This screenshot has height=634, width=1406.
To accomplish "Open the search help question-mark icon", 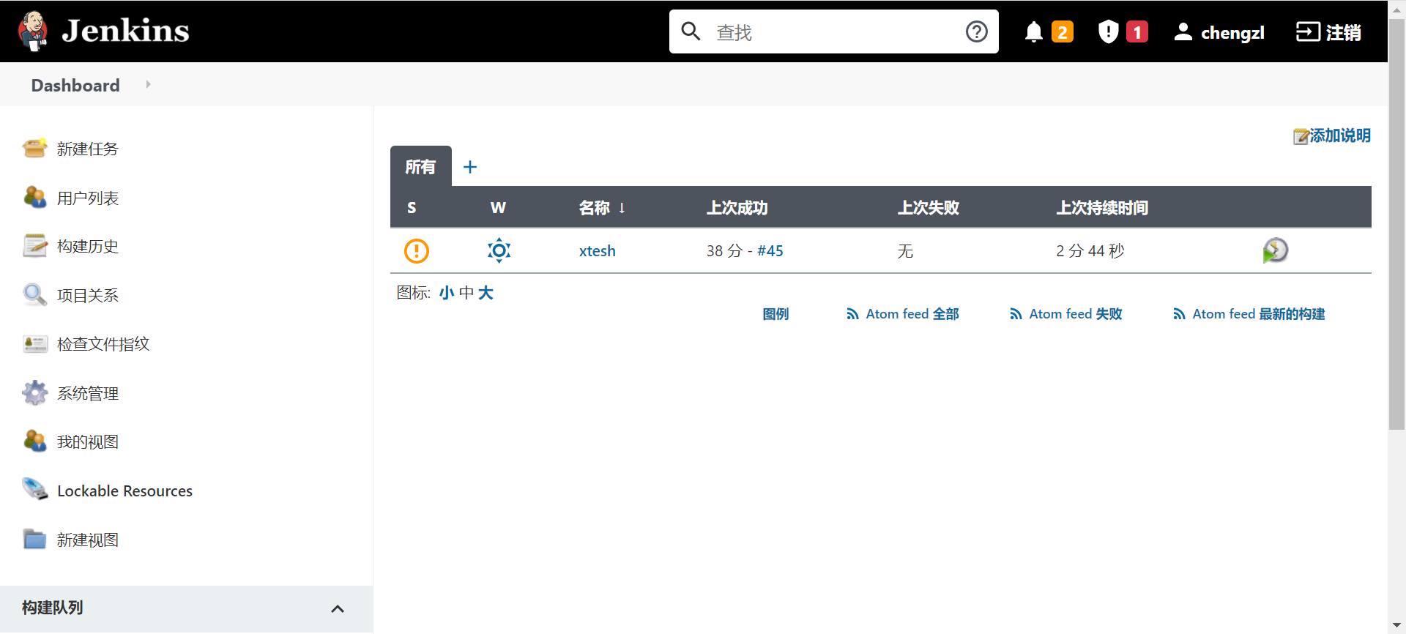I will click(976, 31).
